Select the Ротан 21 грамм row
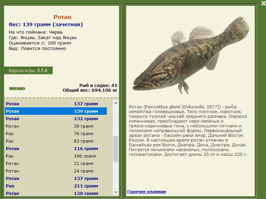Viewport: 266px width, 199px height. click(x=56, y=163)
